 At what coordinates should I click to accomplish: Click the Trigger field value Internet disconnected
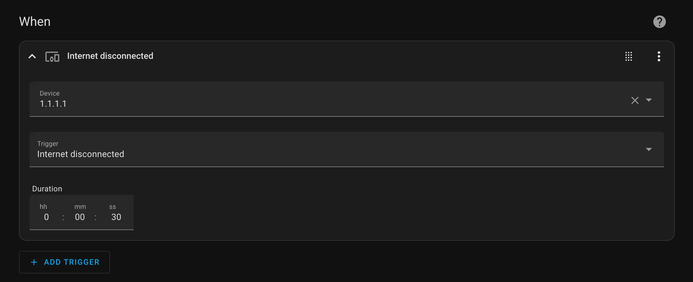[x=81, y=154]
